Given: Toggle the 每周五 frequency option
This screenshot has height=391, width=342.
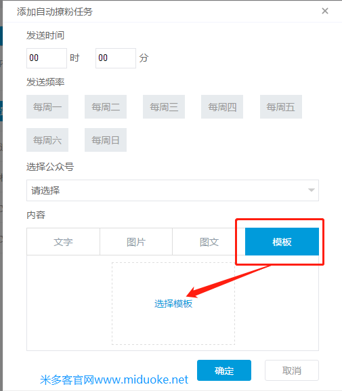Looking at the screenshot, I should click(x=281, y=106).
